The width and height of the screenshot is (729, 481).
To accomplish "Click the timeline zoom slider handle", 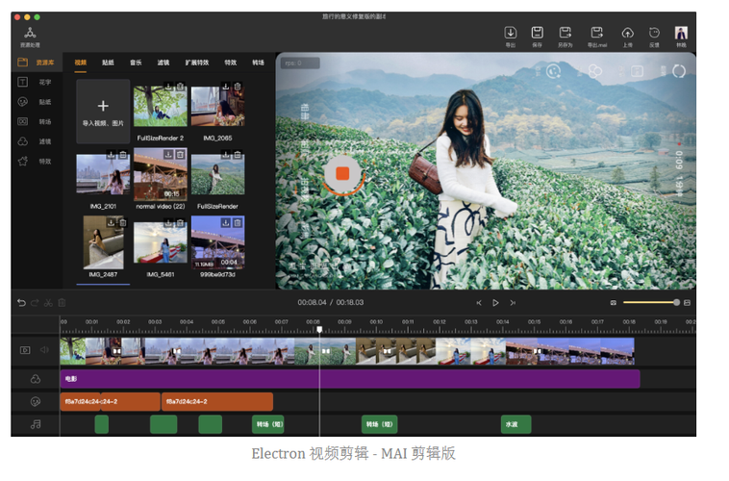I will pos(676,303).
